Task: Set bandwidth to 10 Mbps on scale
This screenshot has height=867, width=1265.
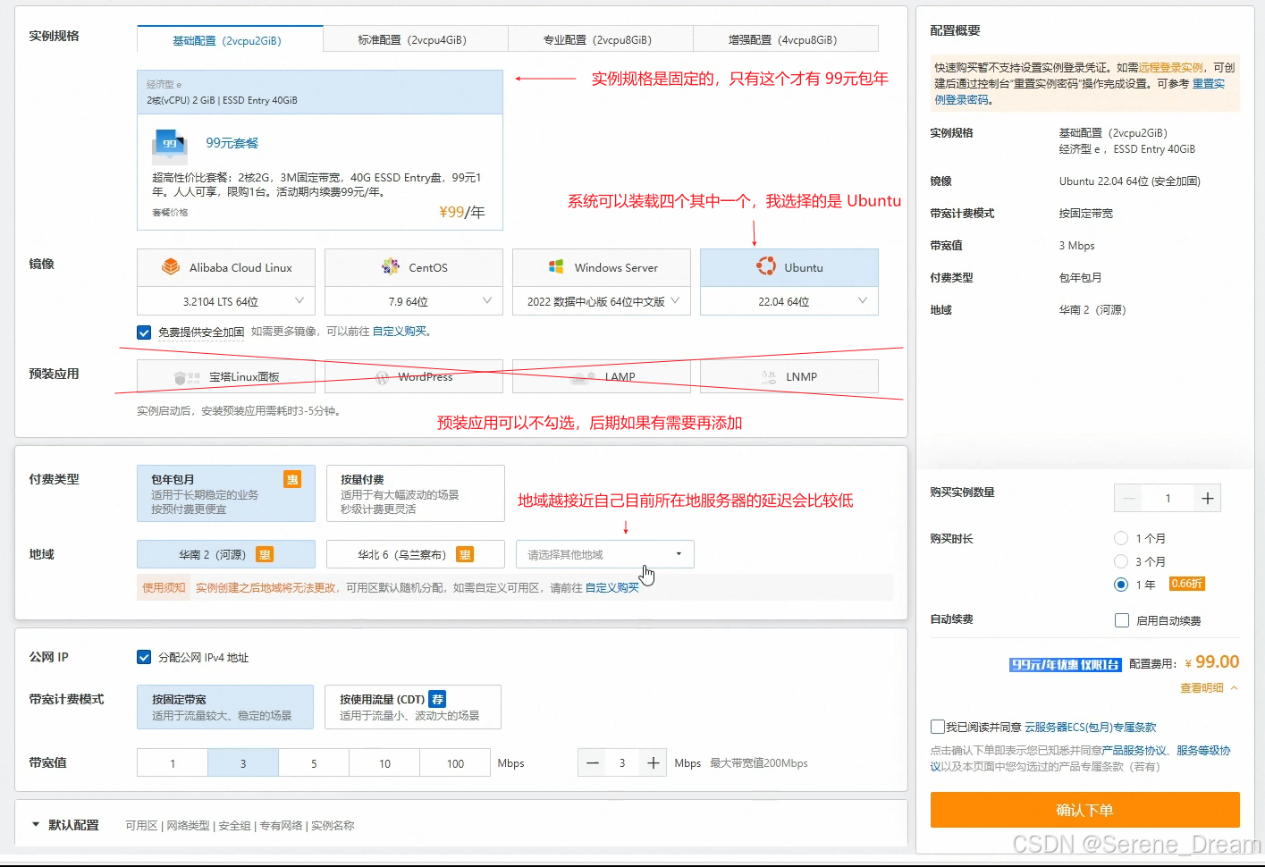Action: tap(384, 763)
